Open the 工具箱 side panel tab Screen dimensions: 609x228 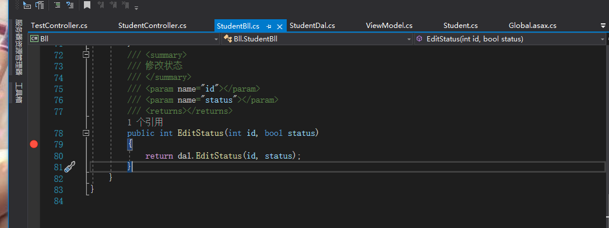coord(19,93)
